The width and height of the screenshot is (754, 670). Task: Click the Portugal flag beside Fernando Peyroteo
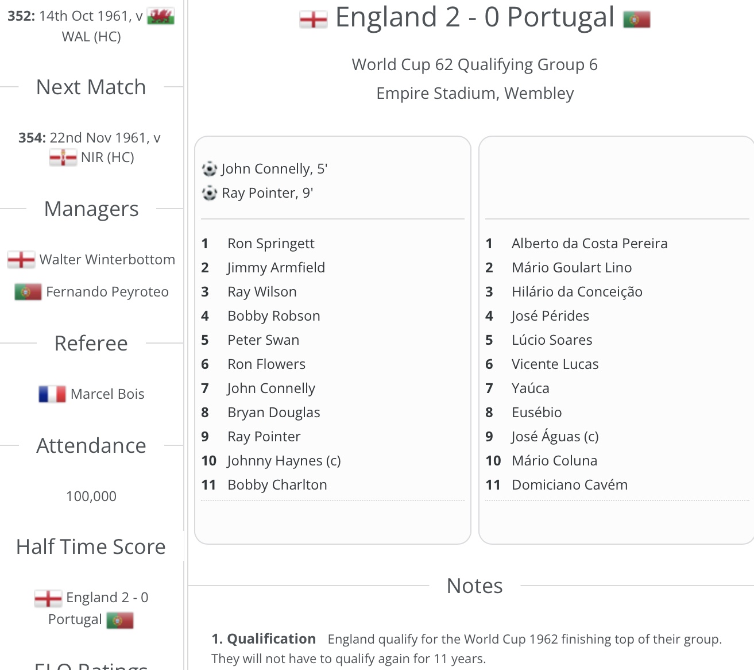[x=28, y=292]
